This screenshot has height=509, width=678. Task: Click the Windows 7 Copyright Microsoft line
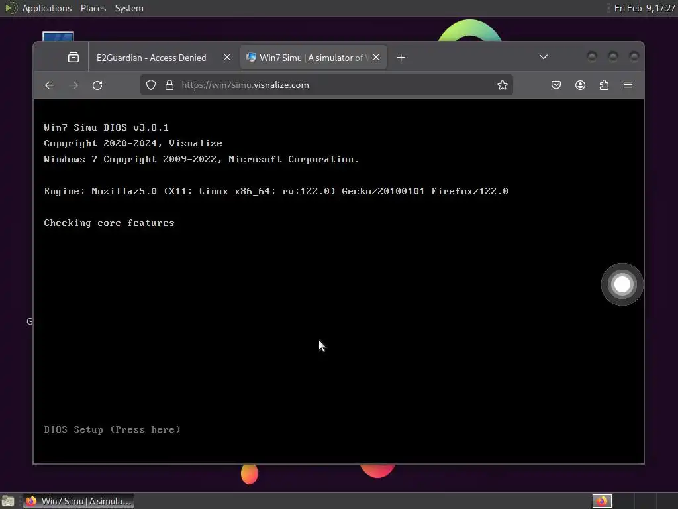point(201,159)
